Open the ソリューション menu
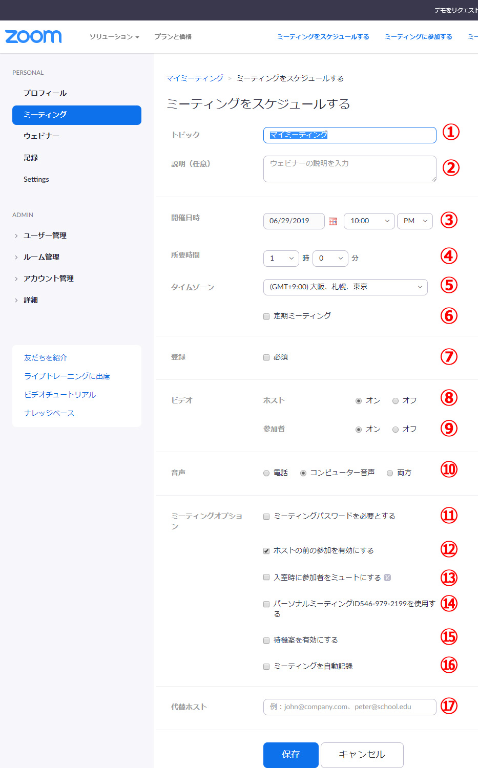 point(114,37)
